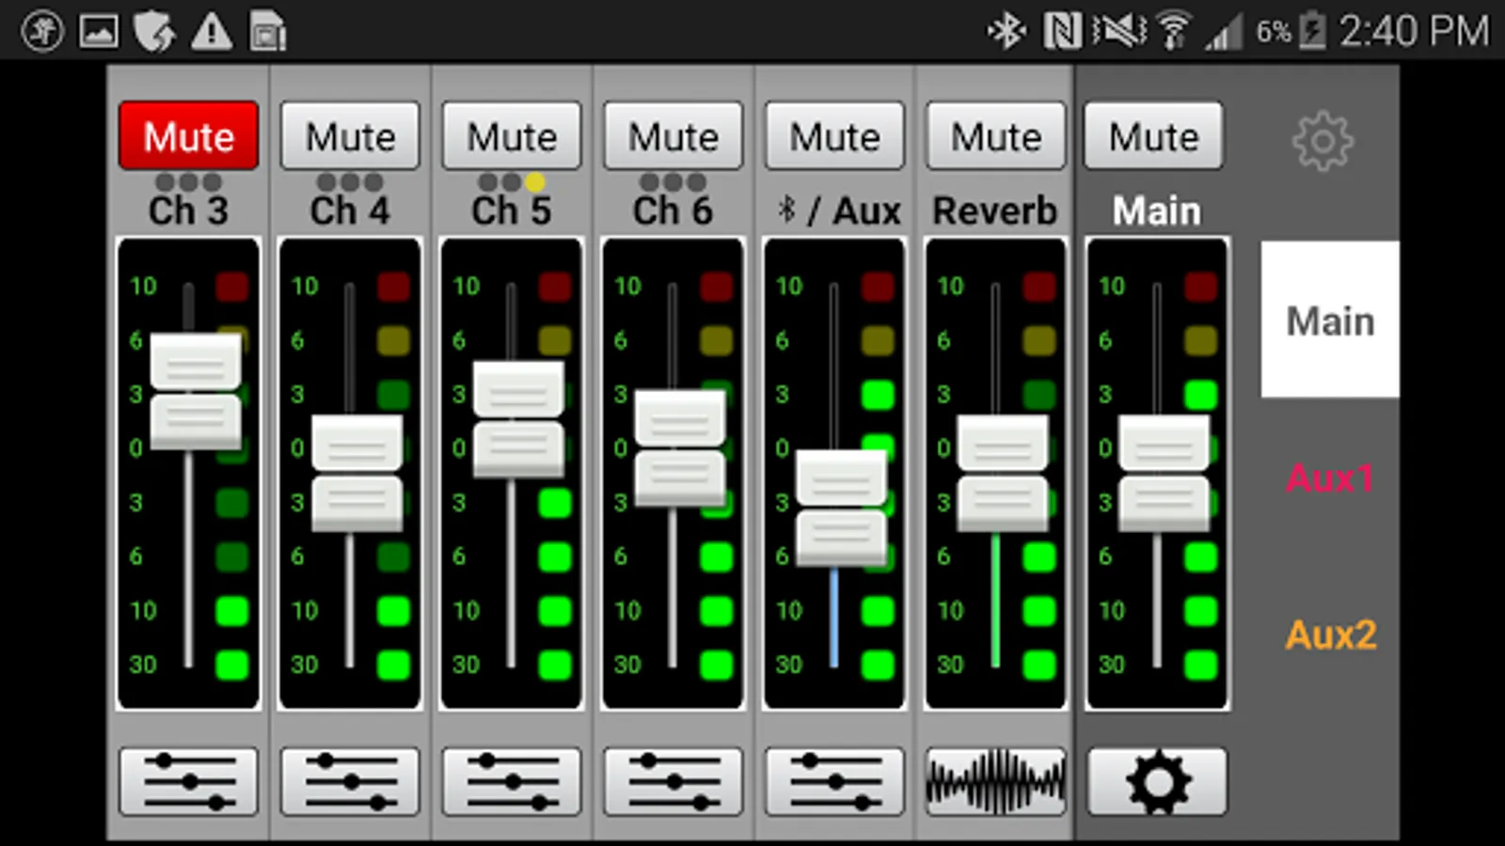Switch to Aux2 mix tab
This screenshot has height=846, width=1505.
1330,635
